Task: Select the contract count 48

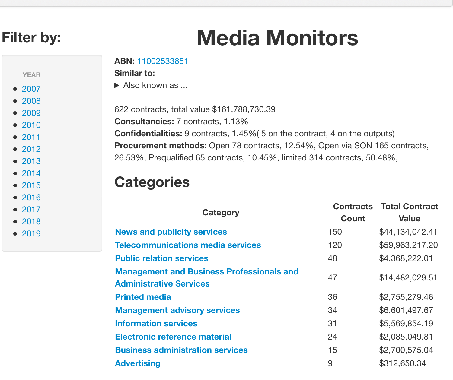Action: [x=332, y=258]
